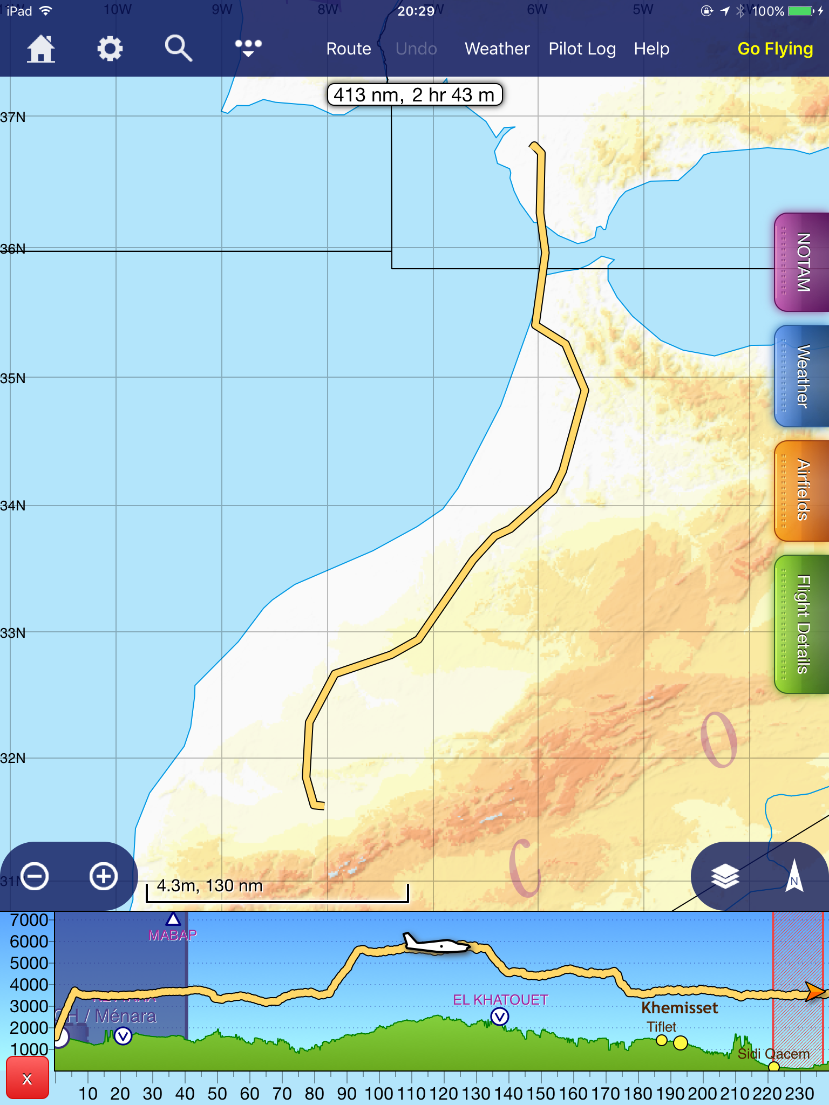Select the Undo menu item
This screenshot has height=1105, width=829.
pyautogui.click(x=416, y=49)
